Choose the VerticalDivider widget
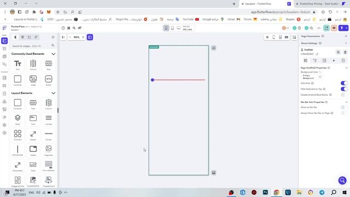Image resolution: width=350 pixels, height=197 pixels. (x=17, y=150)
